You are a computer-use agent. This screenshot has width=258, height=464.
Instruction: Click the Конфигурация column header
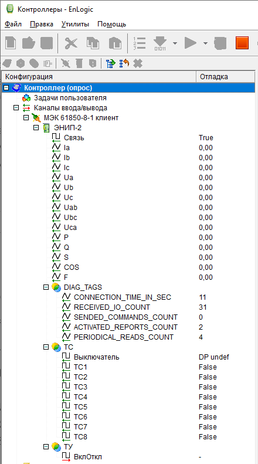pyautogui.click(x=99, y=77)
